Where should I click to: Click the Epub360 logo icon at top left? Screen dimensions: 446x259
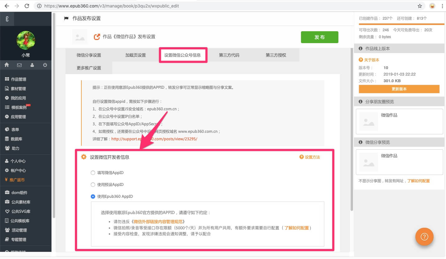(x=7, y=19)
